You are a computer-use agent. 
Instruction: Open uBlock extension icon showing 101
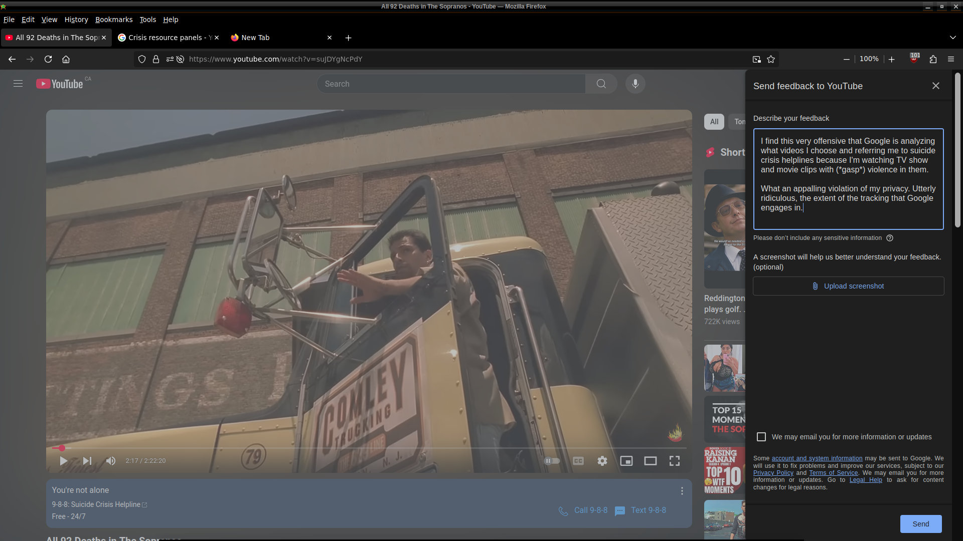(914, 59)
